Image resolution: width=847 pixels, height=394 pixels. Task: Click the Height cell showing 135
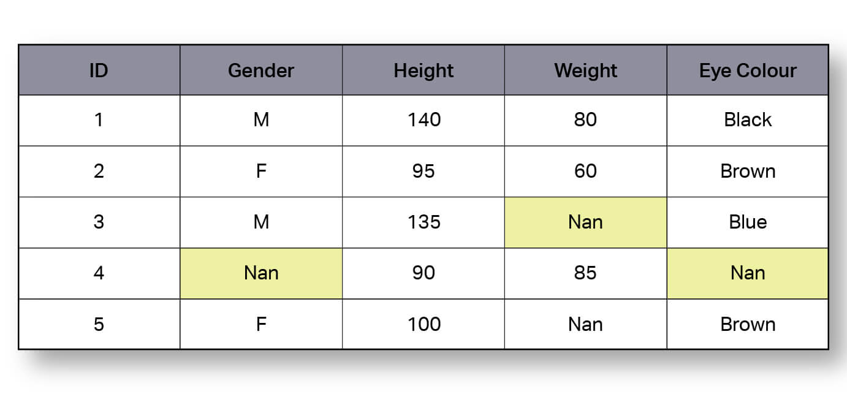(x=423, y=222)
